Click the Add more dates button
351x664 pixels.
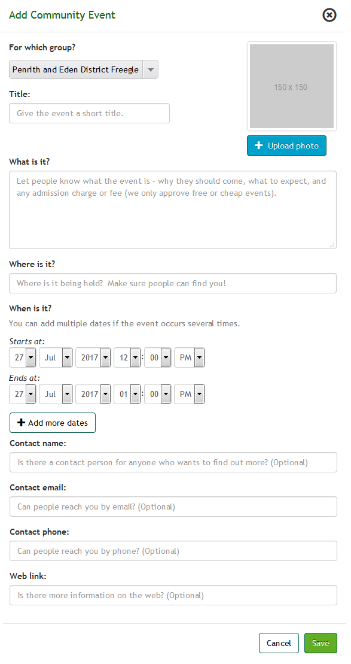(53, 423)
